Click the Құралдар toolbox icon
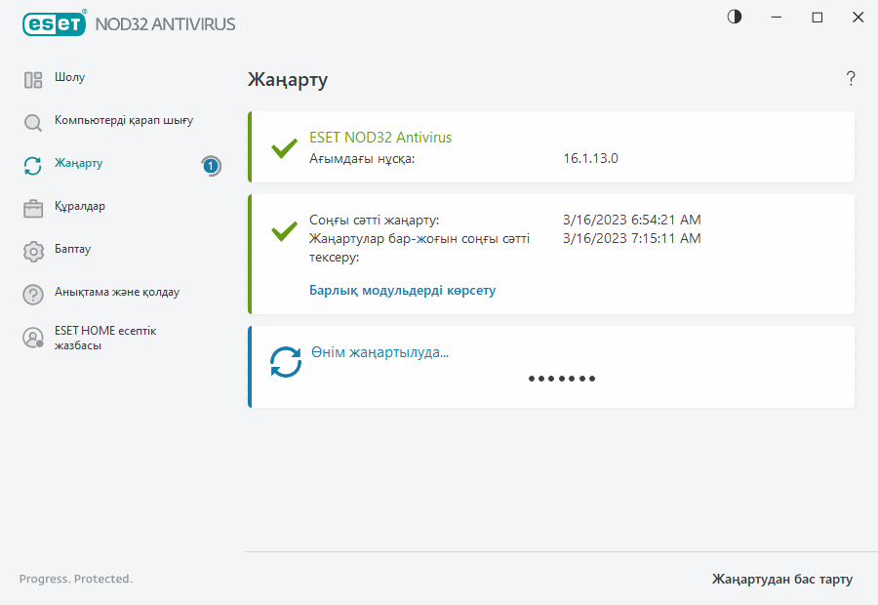Screen dimensions: 878x605 [33, 209]
